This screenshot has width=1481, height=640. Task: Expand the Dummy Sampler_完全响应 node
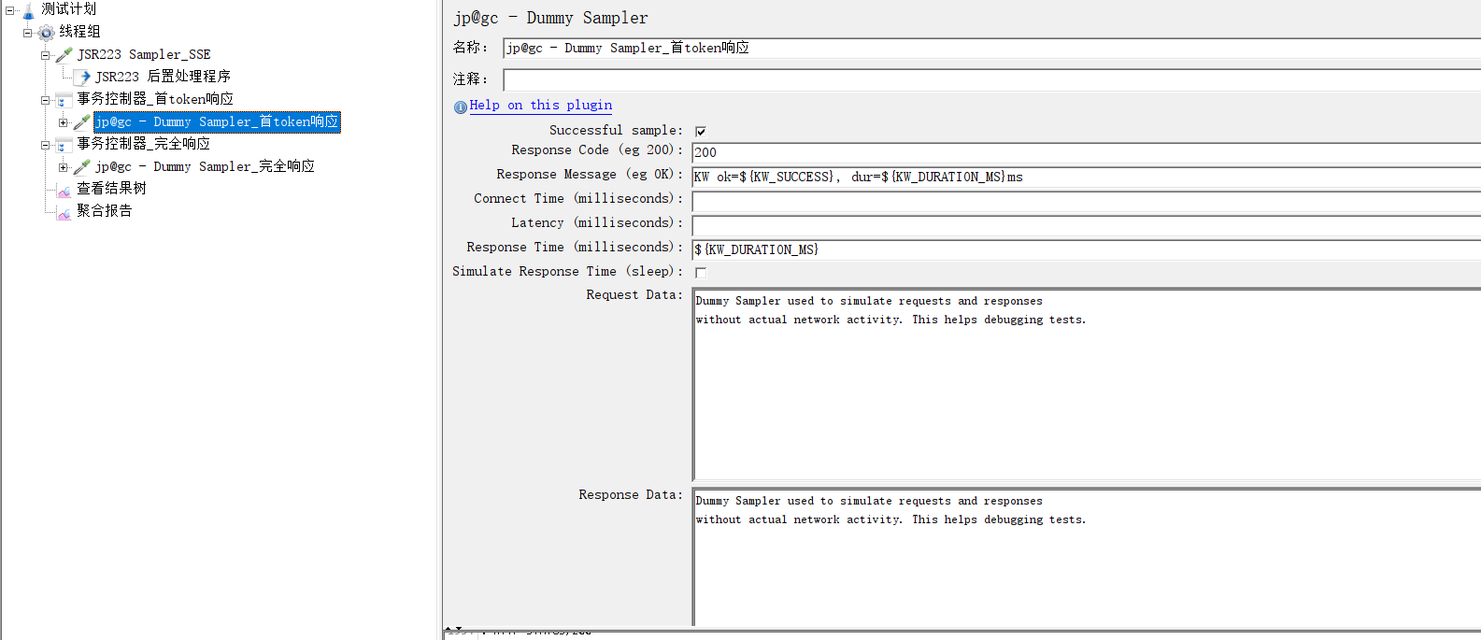[63, 167]
